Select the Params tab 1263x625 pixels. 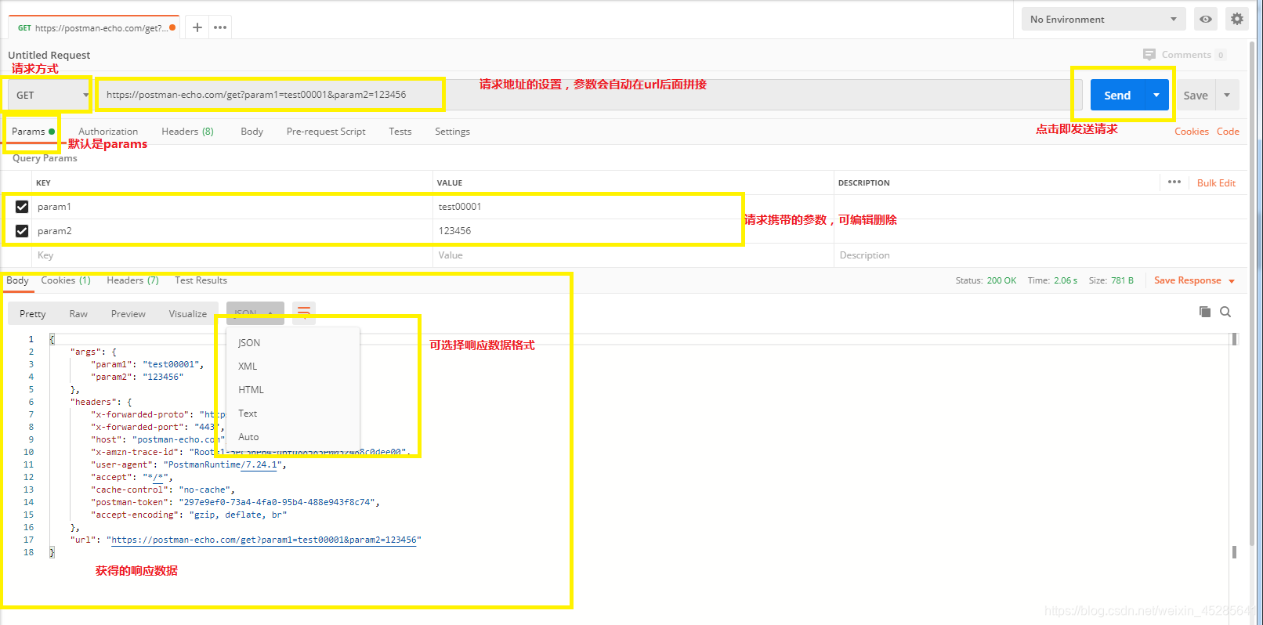coord(33,132)
